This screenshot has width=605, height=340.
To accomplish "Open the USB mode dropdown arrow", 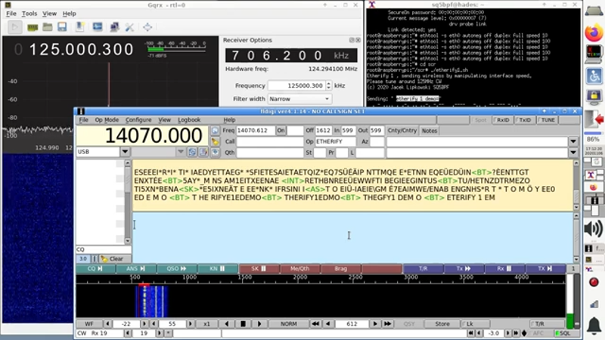I will pos(125,152).
